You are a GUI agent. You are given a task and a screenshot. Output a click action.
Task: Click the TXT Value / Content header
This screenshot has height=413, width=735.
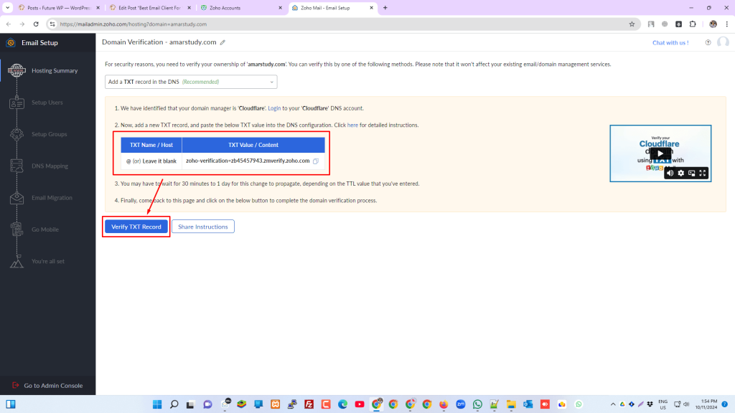[253, 145]
